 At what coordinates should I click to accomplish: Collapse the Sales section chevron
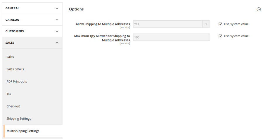click(57, 43)
